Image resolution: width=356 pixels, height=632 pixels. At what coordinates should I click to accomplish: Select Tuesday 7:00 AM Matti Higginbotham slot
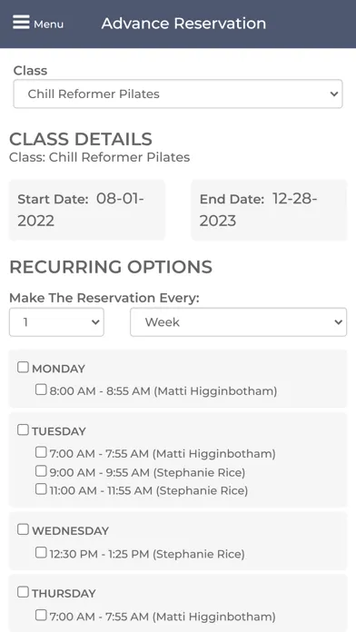41,452
